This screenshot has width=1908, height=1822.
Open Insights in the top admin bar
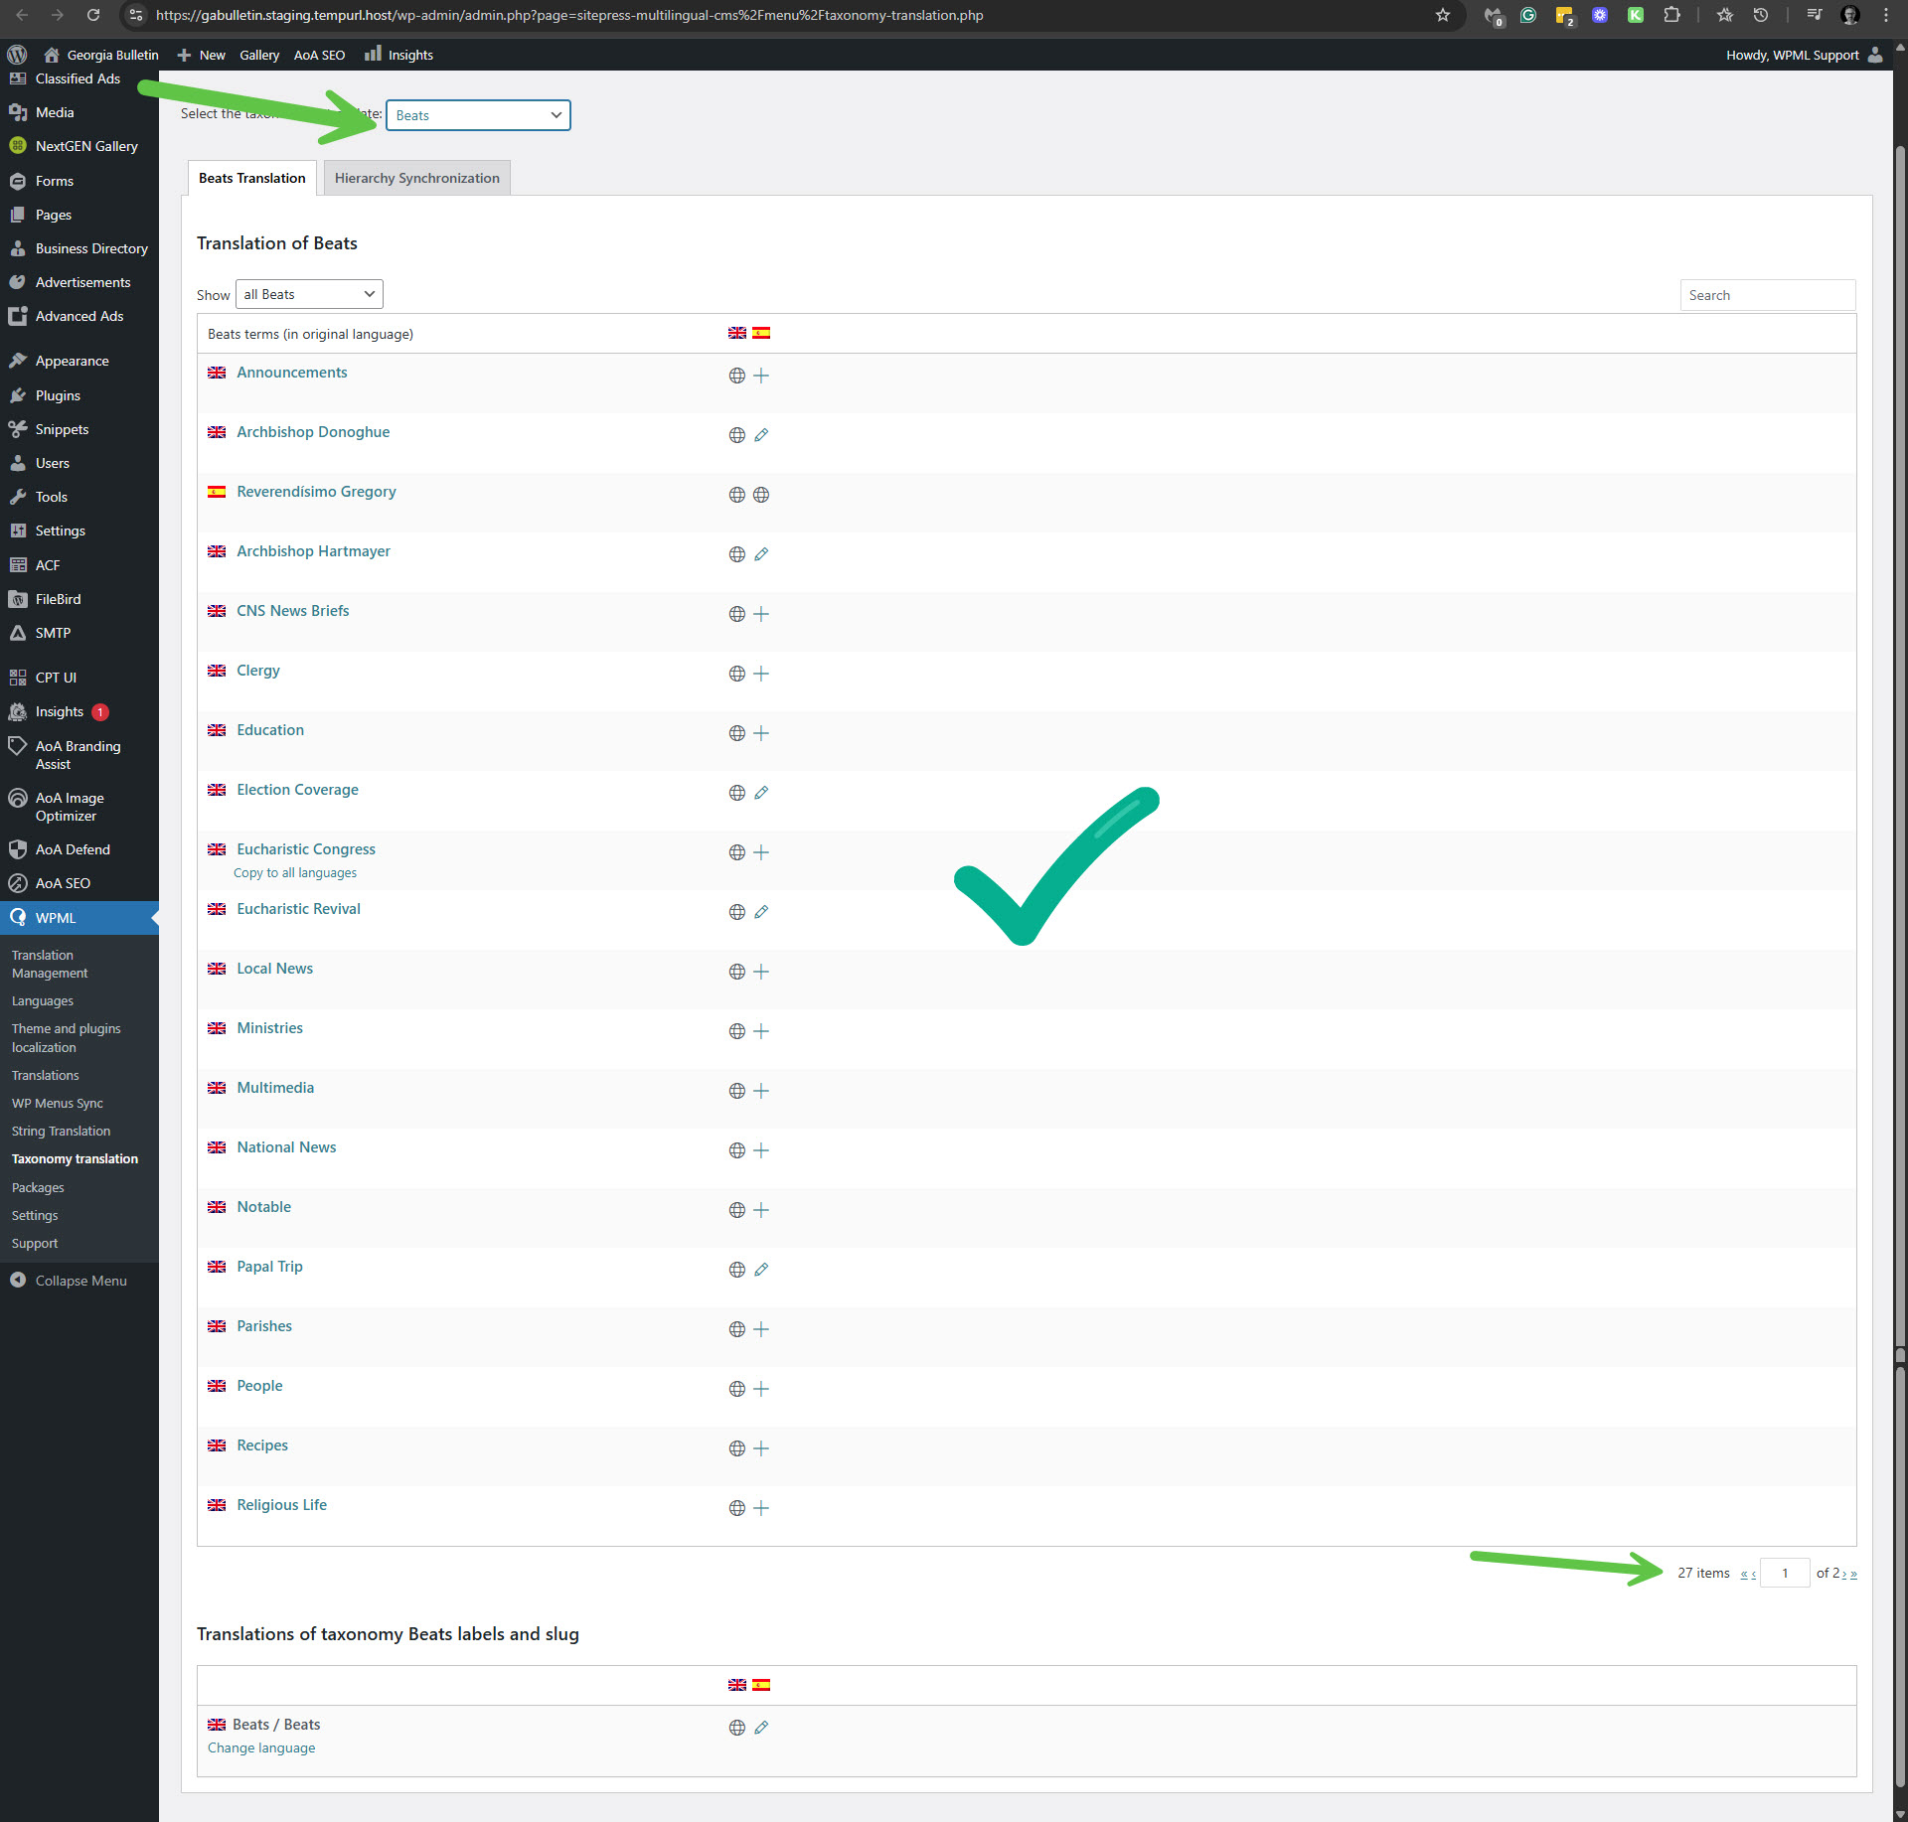(x=398, y=55)
